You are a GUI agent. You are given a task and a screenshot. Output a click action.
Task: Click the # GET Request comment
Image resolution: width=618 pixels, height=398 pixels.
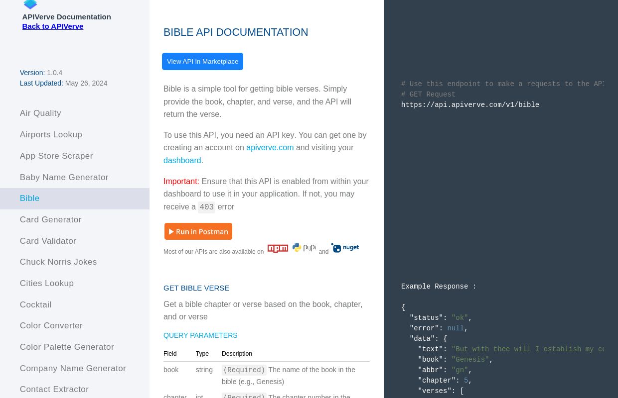[428, 95]
